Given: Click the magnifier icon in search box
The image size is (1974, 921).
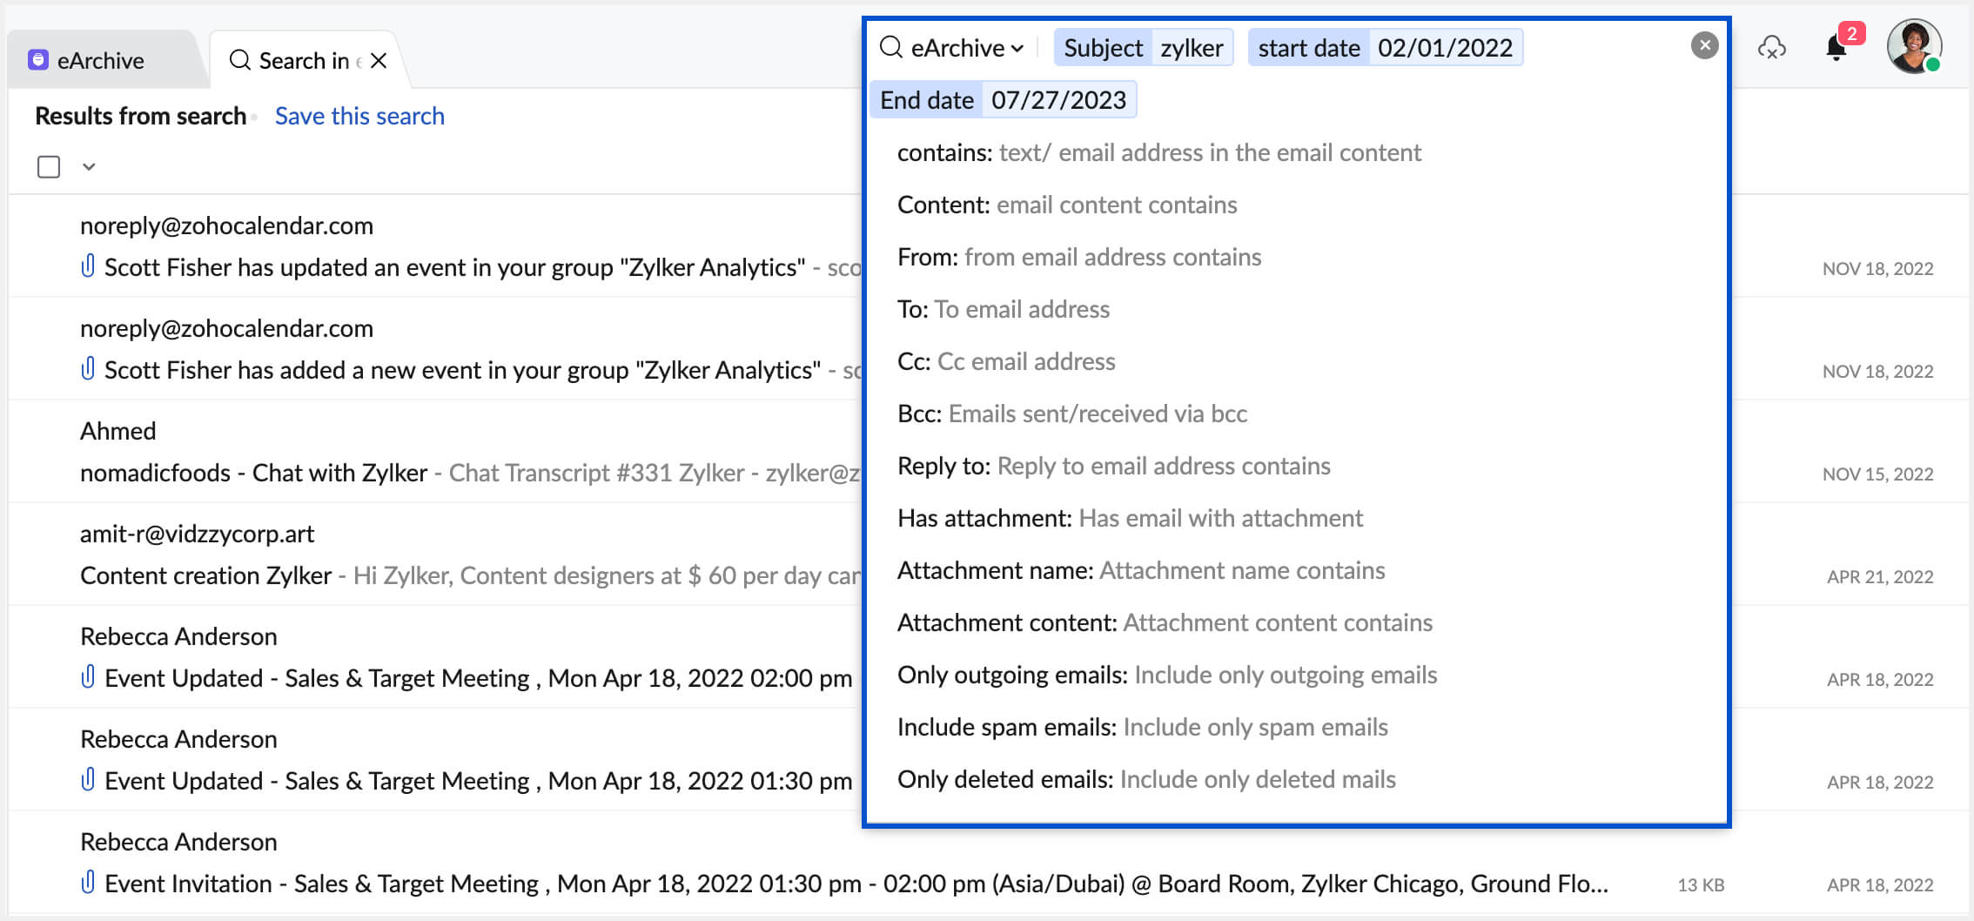Looking at the screenshot, I should pyautogui.click(x=890, y=47).
